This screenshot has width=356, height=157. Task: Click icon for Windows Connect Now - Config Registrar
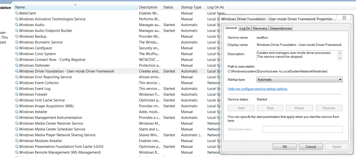(x=17, y=60)
